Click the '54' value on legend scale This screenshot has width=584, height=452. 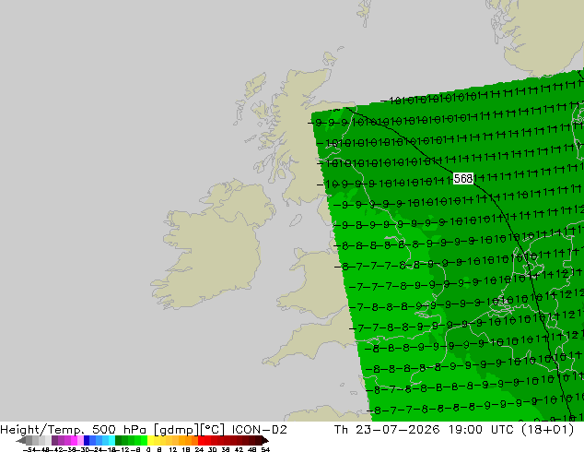(265, 449)
